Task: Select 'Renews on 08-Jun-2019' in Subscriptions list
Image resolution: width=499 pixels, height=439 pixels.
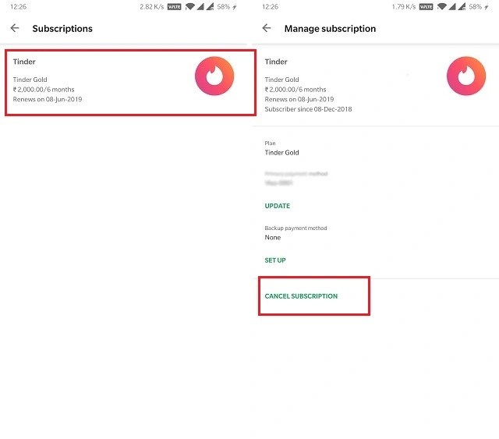Action: pyautogui.click(x=48, y=99)
